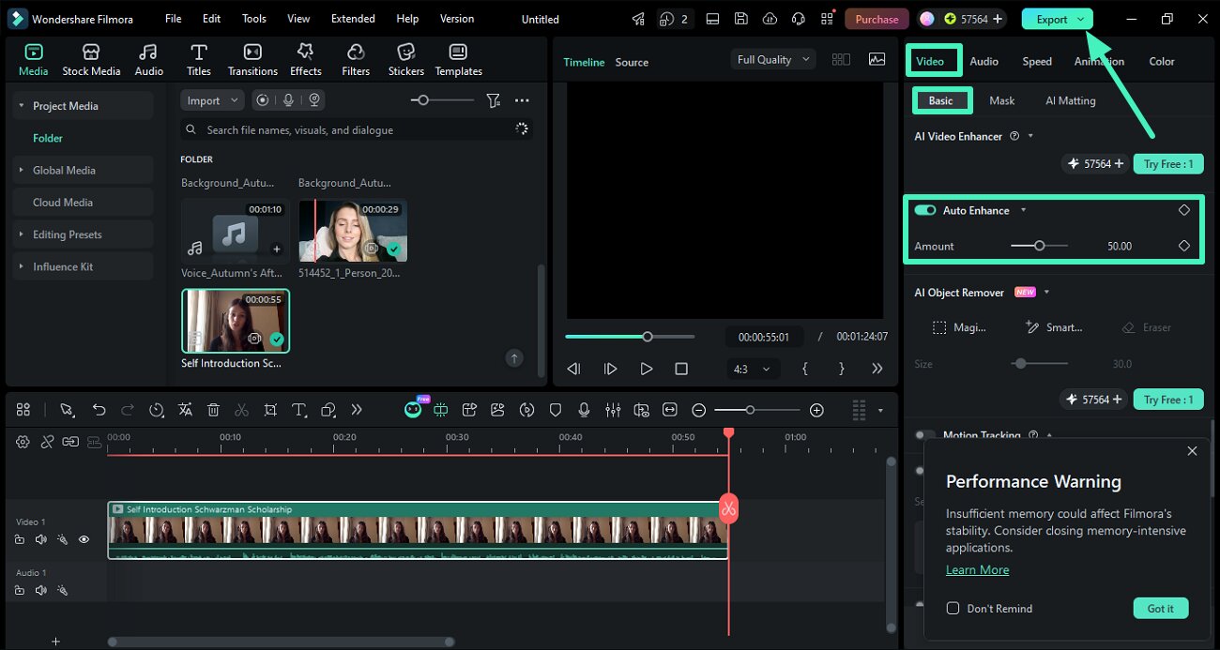Switch to the Speed tab
This screenshot has height=650, width=1220.
(1037, 61)
